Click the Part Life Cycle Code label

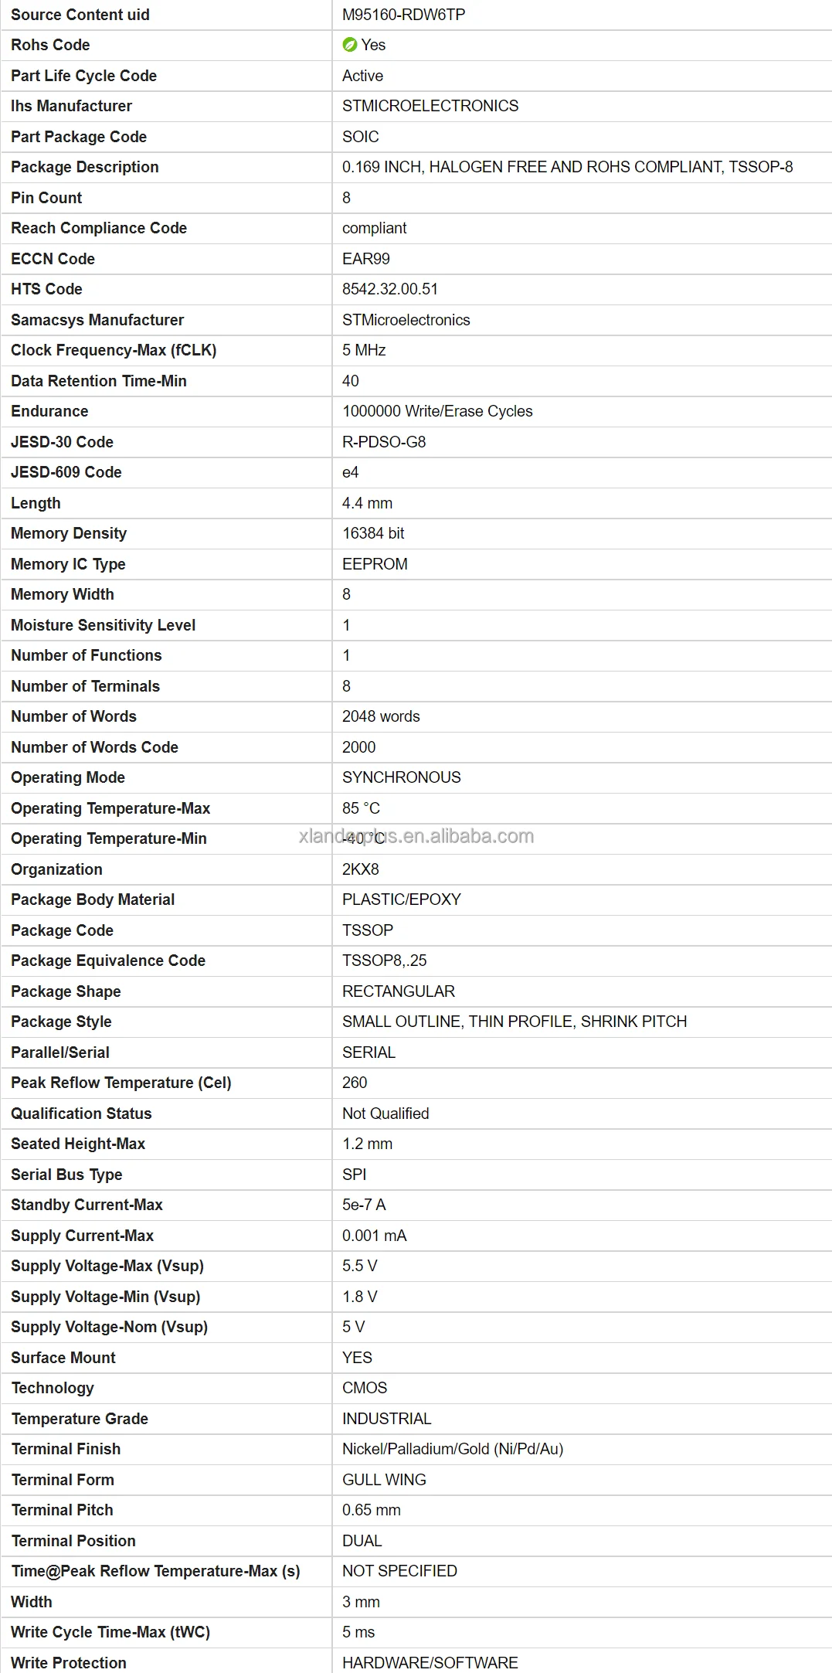(83, 76)
